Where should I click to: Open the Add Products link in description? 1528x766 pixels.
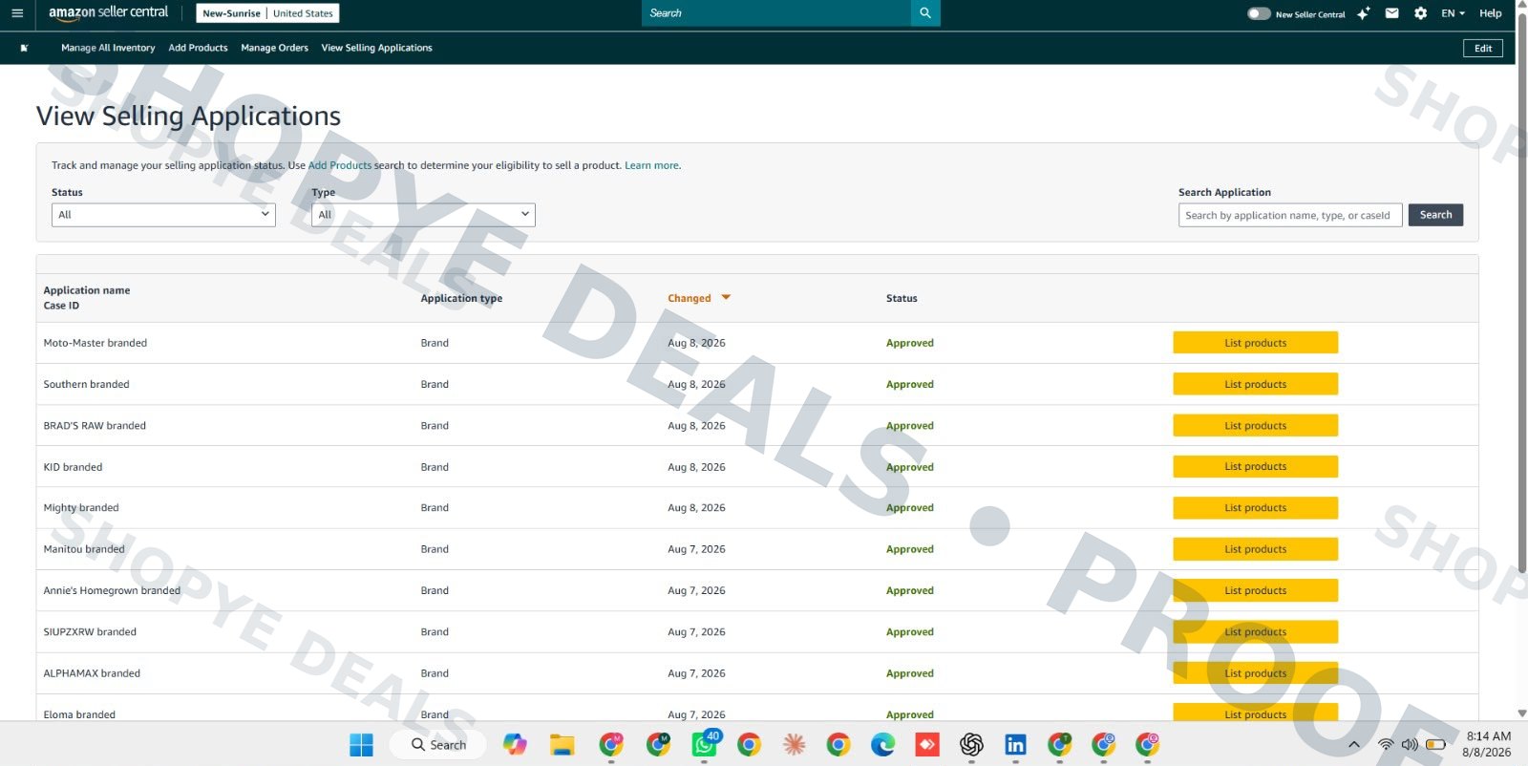(x=340, y=165)
